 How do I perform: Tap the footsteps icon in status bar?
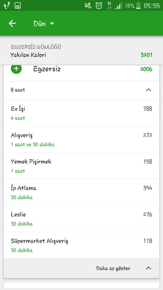coord(7,6)
